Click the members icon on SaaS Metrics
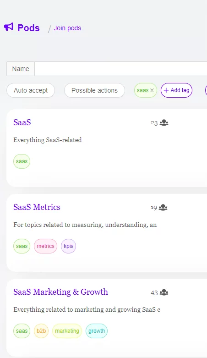 [x=163, y=208]
